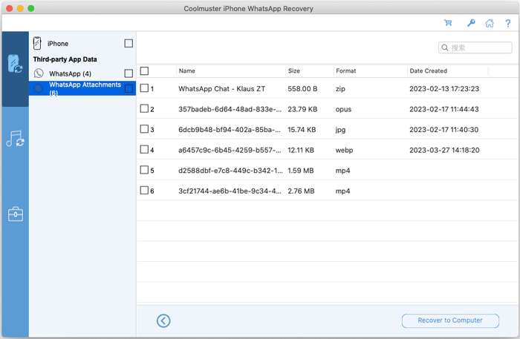This screenshot has width=520, height=339.
Task: Click file name starting '357badeb-6d64'
Action: coord(230,109)
